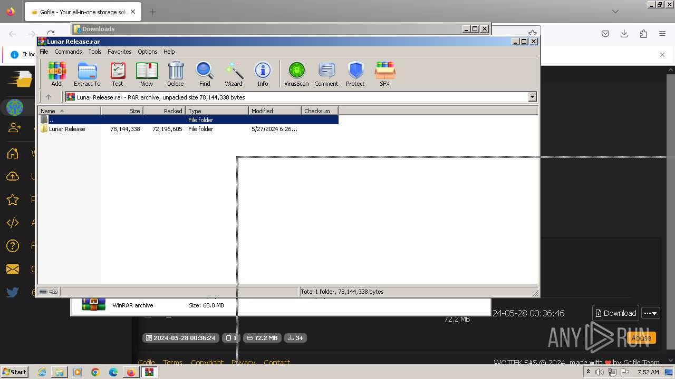The width and height of the screenshot is (675, 379).
Task: Click the volume speaker tray icon
Action: coord(600,372)
